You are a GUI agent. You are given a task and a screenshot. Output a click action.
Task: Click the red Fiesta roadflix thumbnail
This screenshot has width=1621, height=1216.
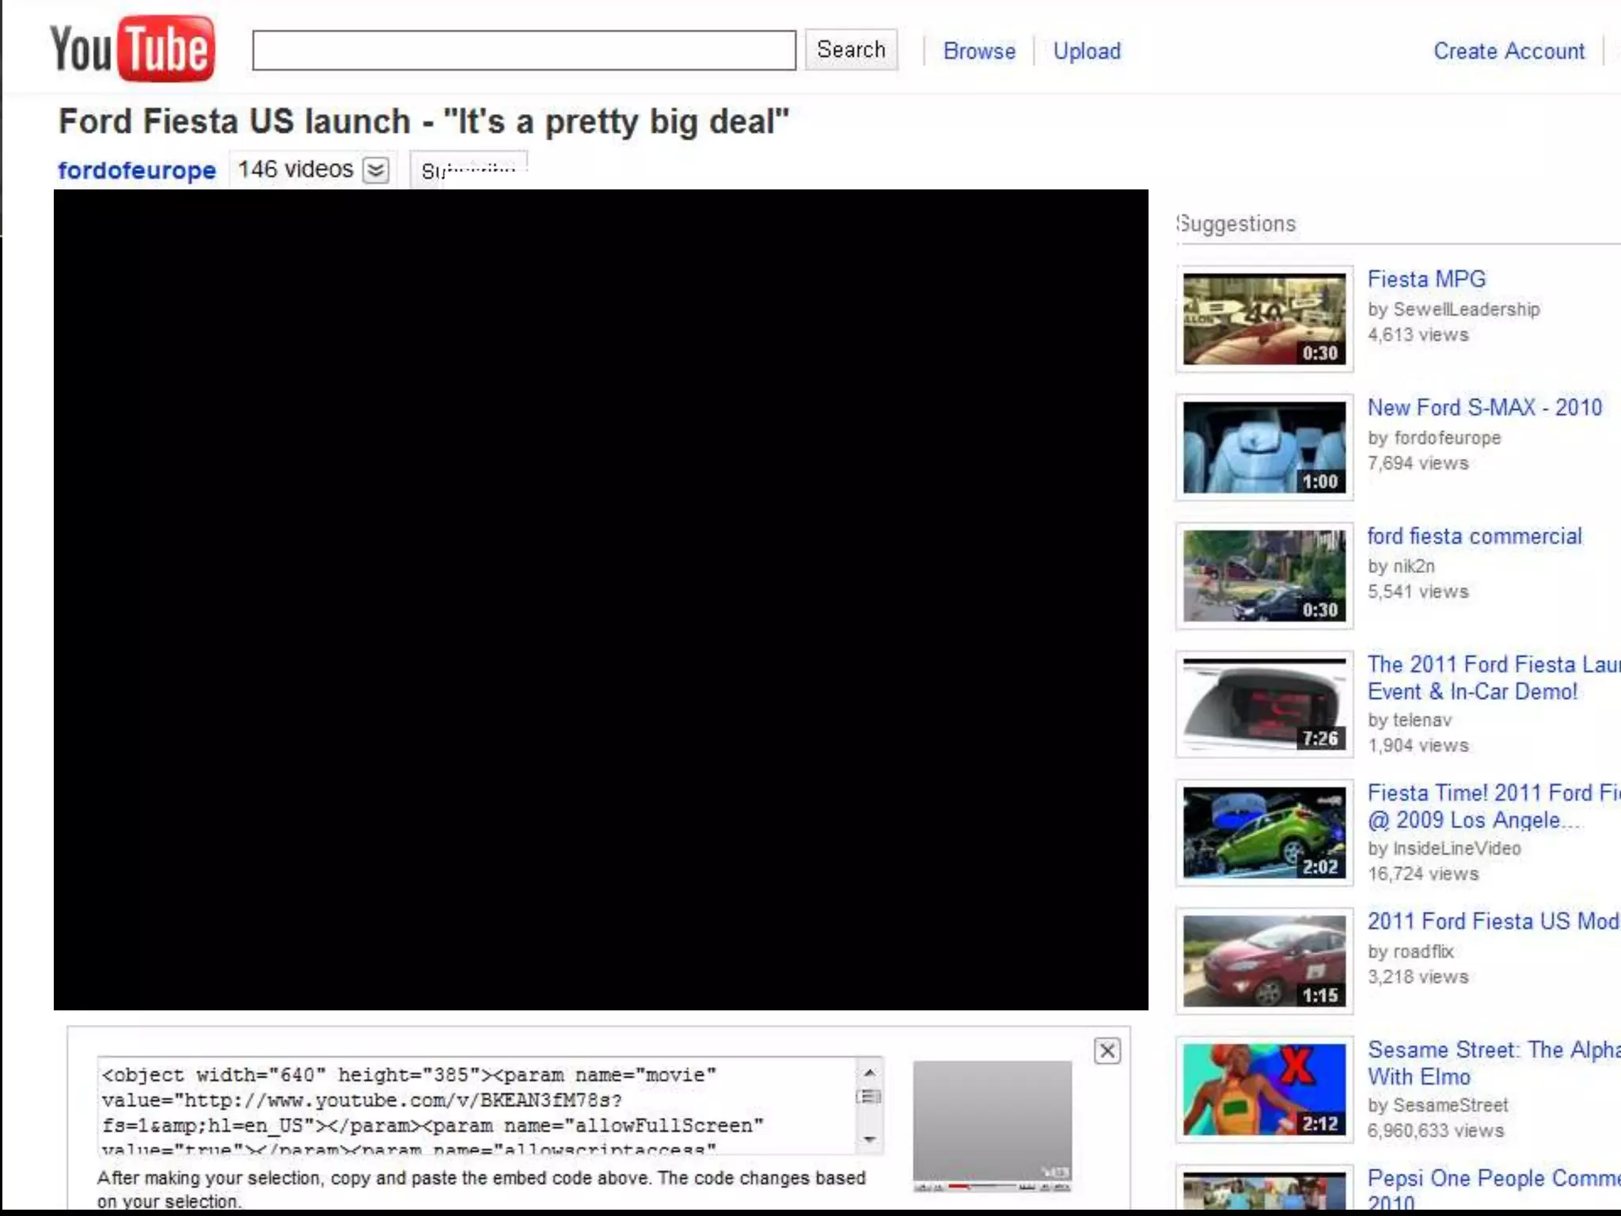(1264, 960)
